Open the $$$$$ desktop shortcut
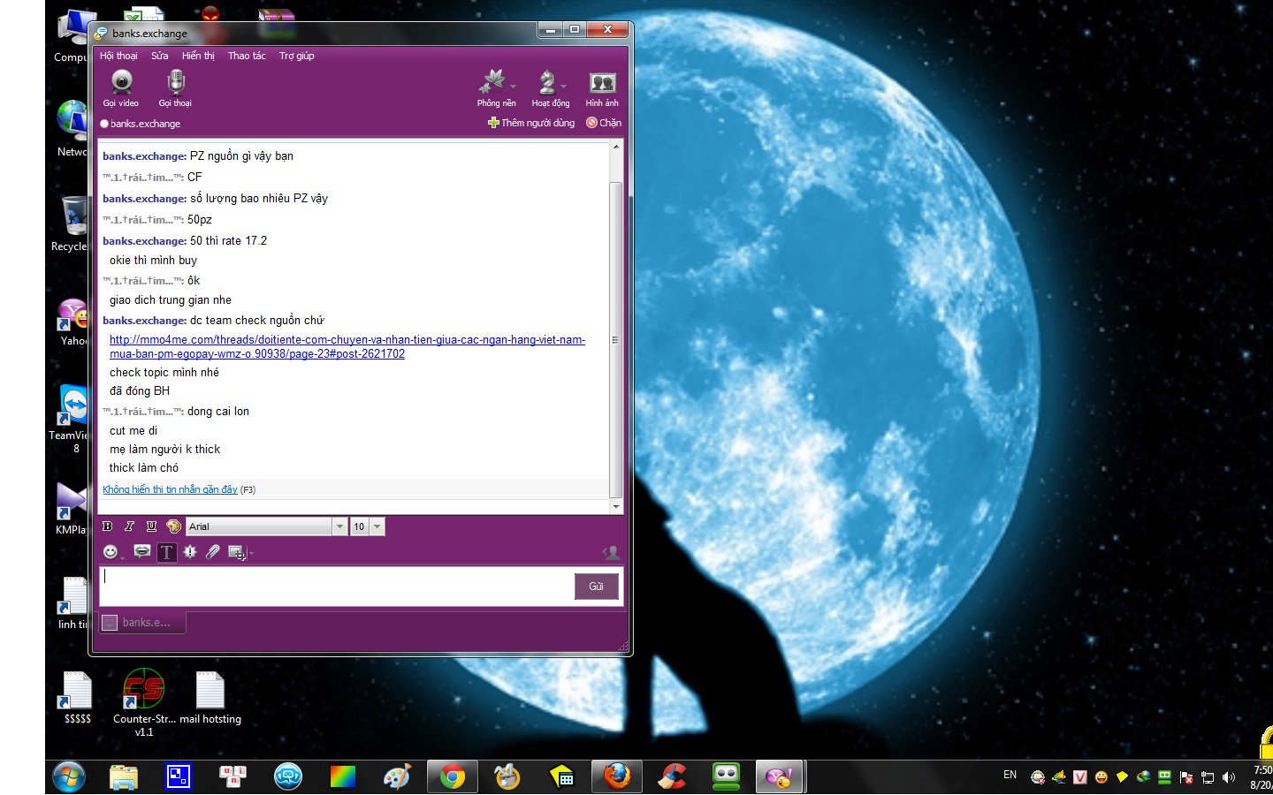This screenshot has height=795, width=1273. 78,698
